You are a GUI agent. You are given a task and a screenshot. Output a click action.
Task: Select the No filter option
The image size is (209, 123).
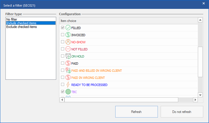pyautogui.click(x=12, y=20)
